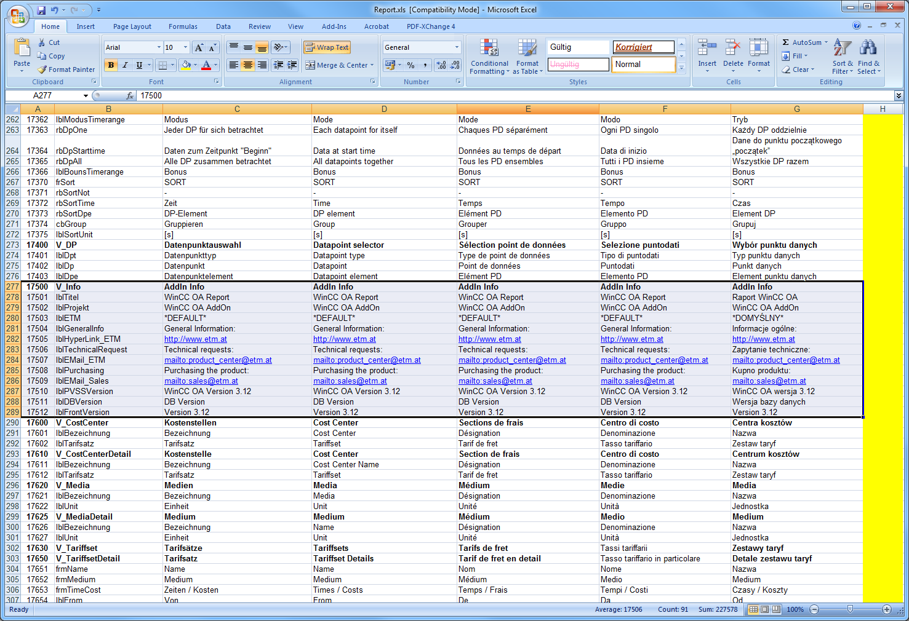Toggle Bold formatting

coord(111,65)
